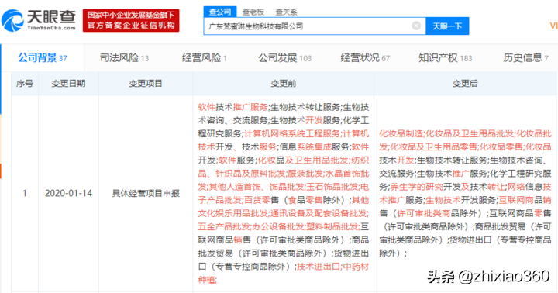558x293 pixels.
Task: Select the 查公司 search tab
Action: [220, 12]
